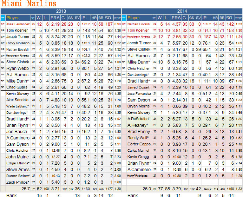This screenshot has width=243, height=197.
Task: Click the 25.7 average age total for 2013
Action: pyautogui.click(x=26, y=189)
